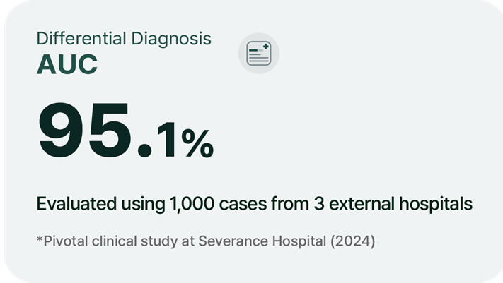This screenshot has height=283, width=503.
Task: Click the word Diagnosis in the heading
Action: [171, 39]
